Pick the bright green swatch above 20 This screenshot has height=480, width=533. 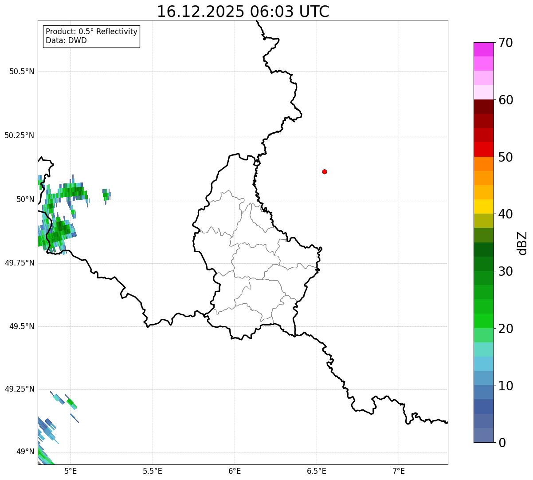point(483,321)
